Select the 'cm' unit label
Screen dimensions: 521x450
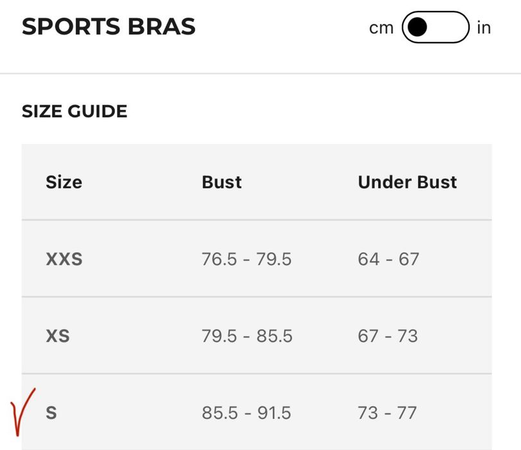coord(381,28)
